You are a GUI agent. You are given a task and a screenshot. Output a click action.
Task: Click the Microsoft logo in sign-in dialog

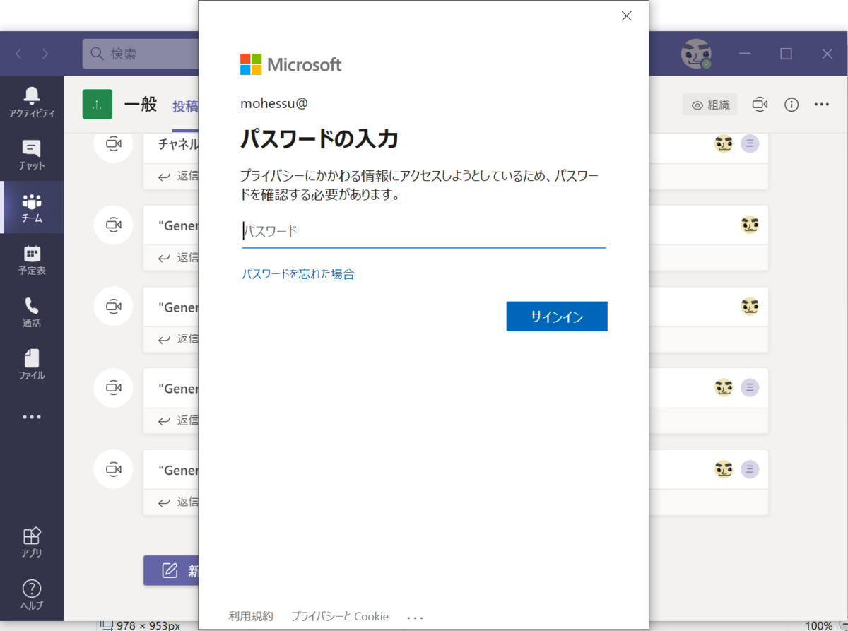pyautogui.click(x=291, y=64)
